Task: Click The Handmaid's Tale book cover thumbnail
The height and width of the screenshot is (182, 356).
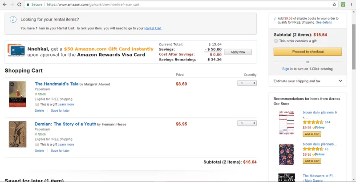Action: point(17,94)
